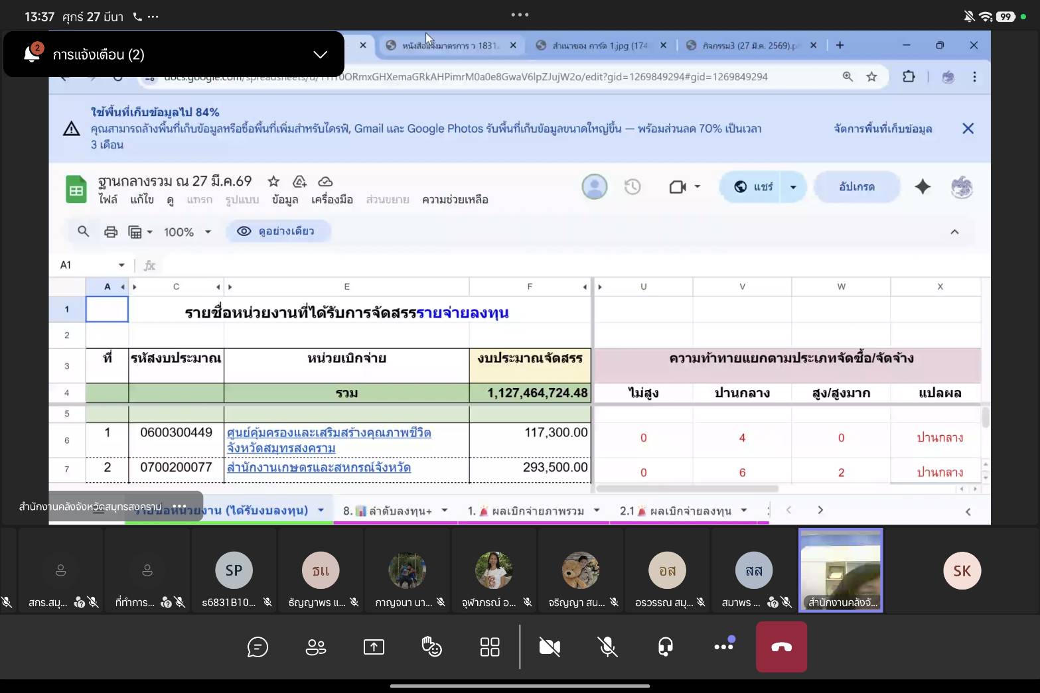Viewport: 1040px width, 693px height.
Task: Click the อัปเกรด button
Action: point(856,187)
